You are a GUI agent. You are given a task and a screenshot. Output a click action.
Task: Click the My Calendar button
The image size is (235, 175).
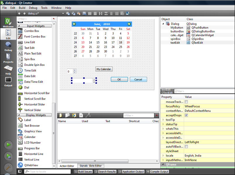click(x=104, y=69)
